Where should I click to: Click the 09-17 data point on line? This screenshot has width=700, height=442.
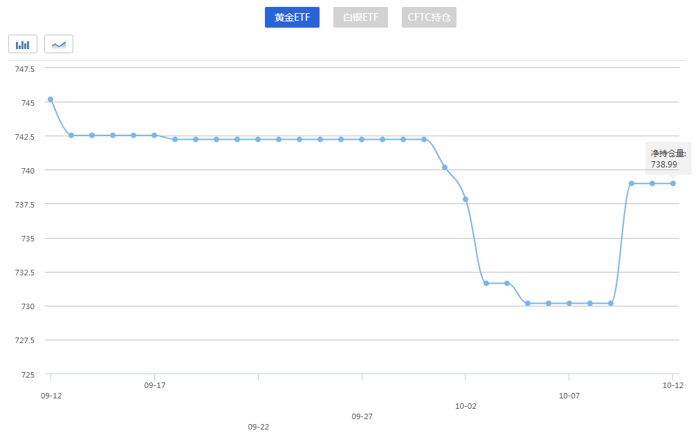(154, 136)
